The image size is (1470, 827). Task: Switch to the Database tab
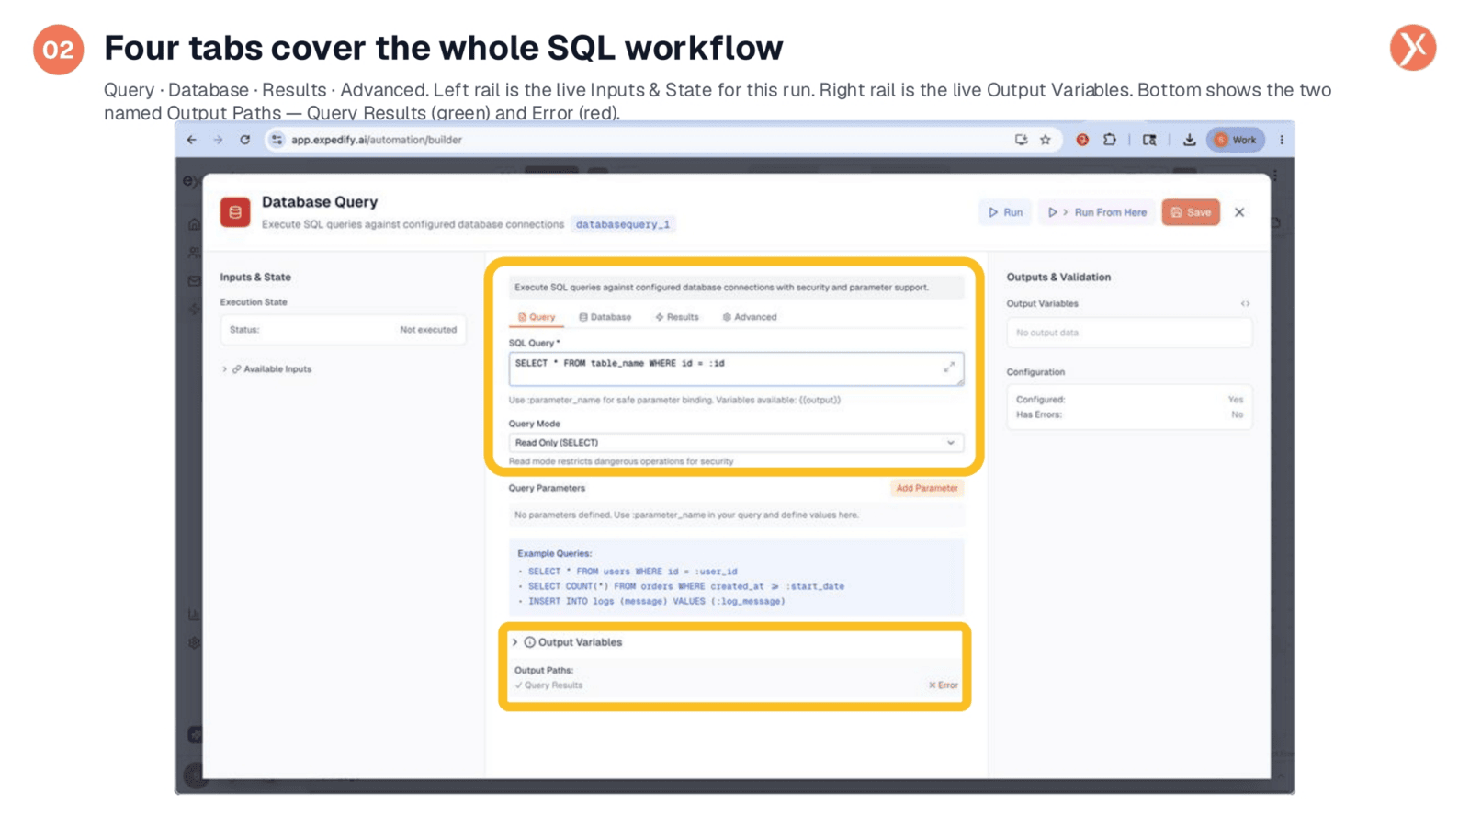click(605, 317)
